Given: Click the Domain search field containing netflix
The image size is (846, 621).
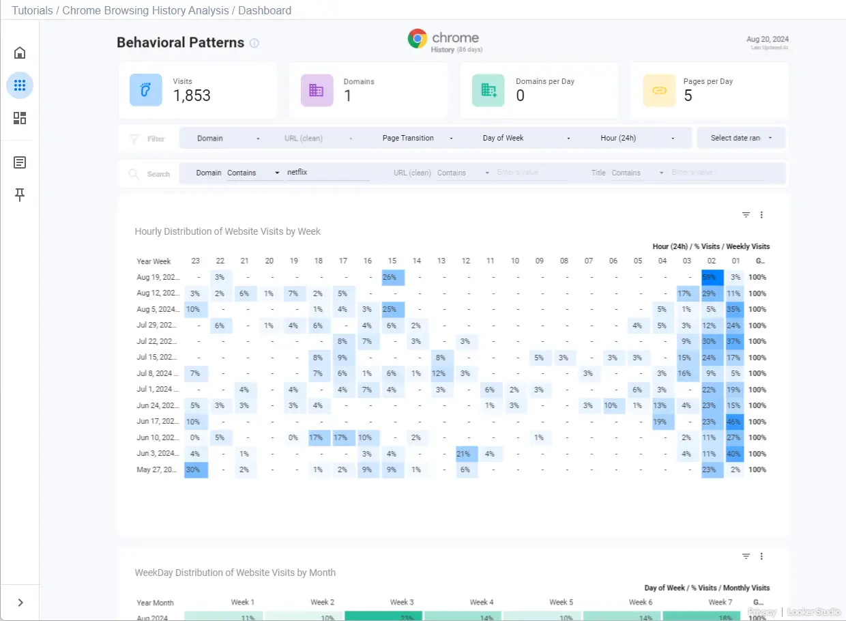Looking at the screenshot, I should [328, 173].
